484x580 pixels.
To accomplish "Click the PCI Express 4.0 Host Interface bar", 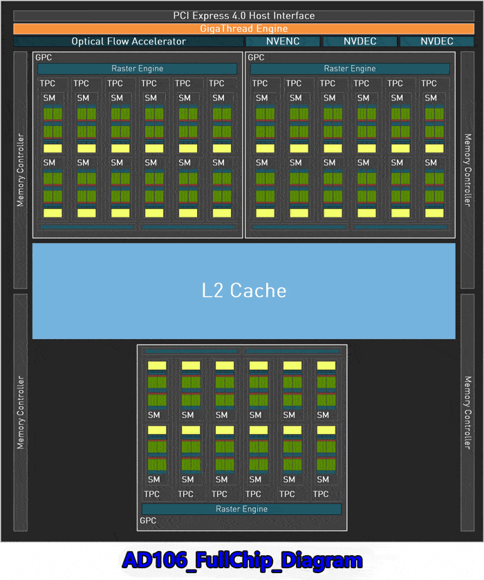I will click(x=243, y=15).
